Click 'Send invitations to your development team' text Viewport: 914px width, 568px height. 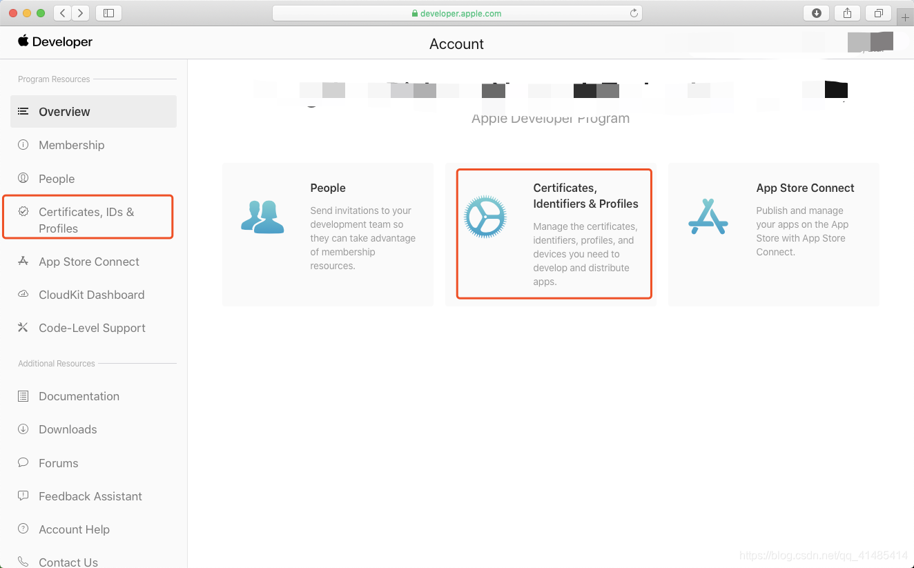click(x=362, y=238)
